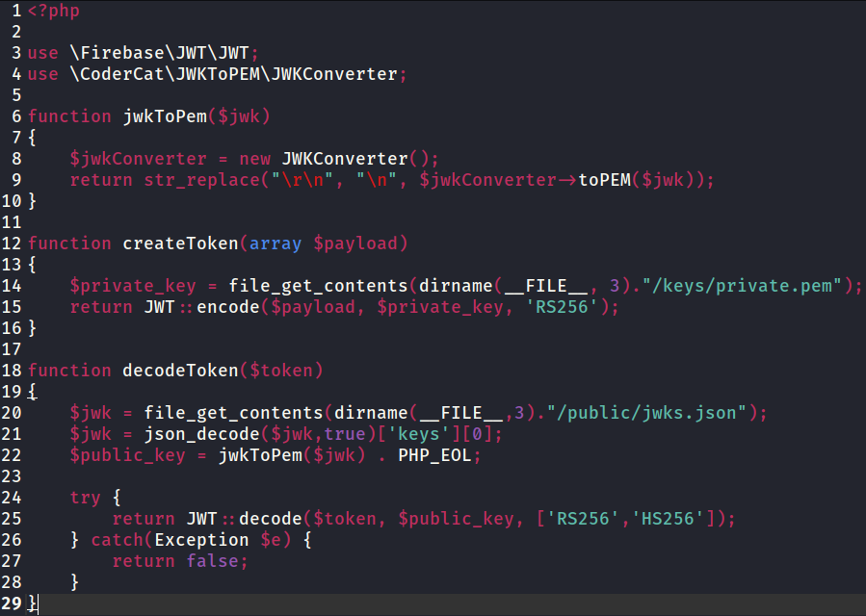Click '$token' parameter on line 18
866x616 pixels.
click(280, 371)
